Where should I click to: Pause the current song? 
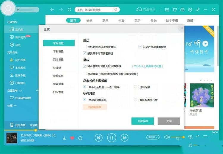click(x=111, y=137)
